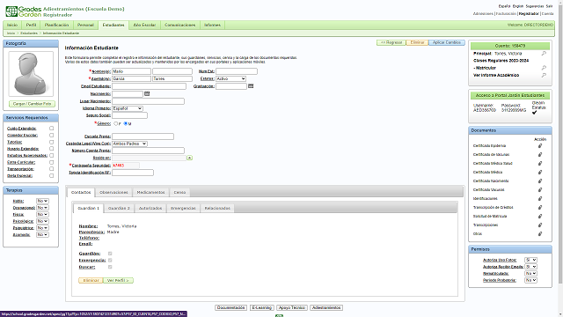The width and height of the screenshot is (563, 317).
Task: Open the Ocupacional therapy dropdown
Action: coord(42,208)
